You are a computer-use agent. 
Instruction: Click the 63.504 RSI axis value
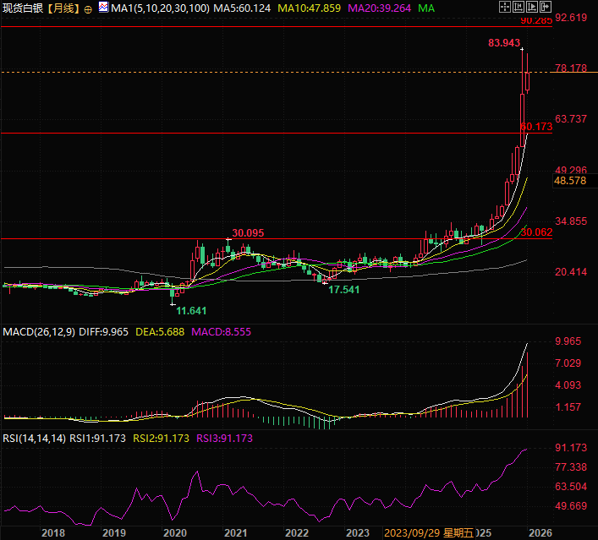(571, 487)
